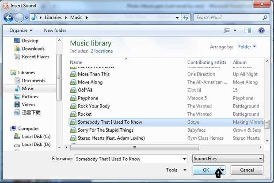The width and height of the screenshot is (274, 183).
Task: Open Help with the question mark
Action: click(261, 30)
